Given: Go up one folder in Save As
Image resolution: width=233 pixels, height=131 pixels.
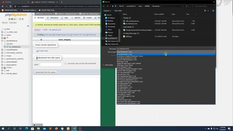Looking at the screenshot, I should (112, 6).
